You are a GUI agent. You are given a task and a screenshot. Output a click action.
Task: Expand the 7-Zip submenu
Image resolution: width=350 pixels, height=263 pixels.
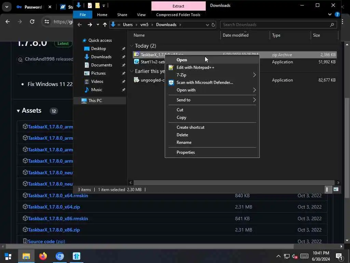coord(212,75)
